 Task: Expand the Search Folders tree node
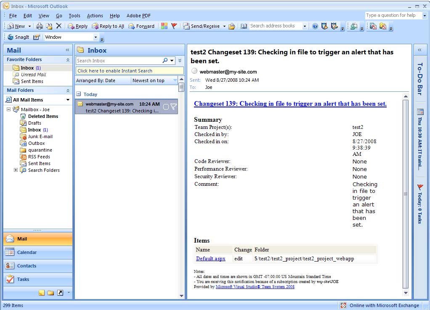(x=16, y=170)
